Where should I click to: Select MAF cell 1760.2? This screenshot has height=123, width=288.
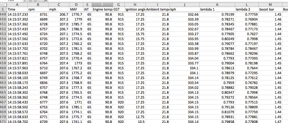pyautogui.click(x=76, y=44)
